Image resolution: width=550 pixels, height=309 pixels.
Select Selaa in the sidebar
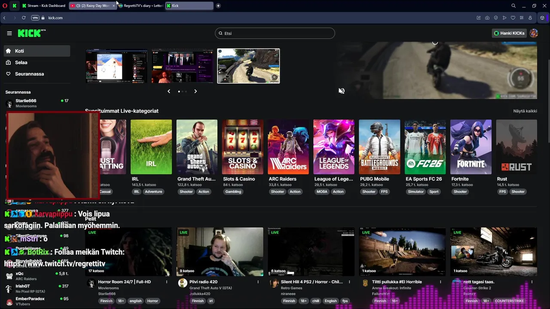[x=37, y=62]
